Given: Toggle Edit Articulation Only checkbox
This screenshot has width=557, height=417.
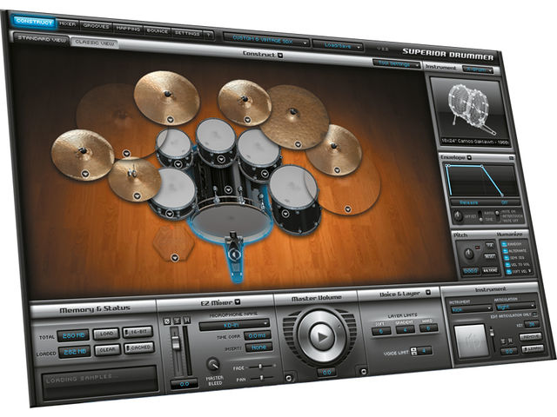Looking at the screenshot, I should coord(534,314).
